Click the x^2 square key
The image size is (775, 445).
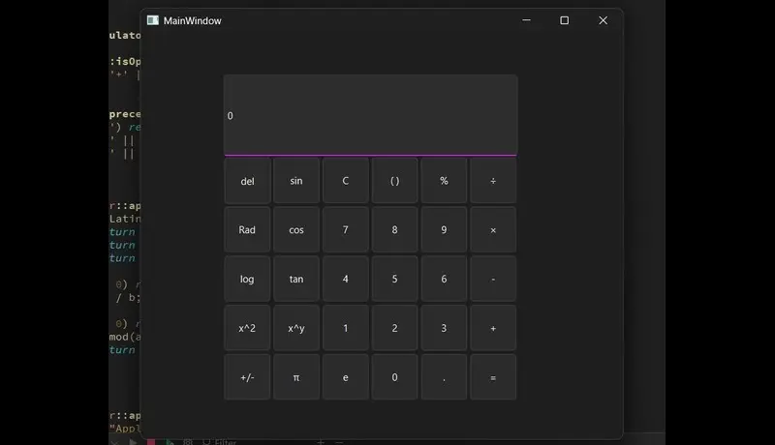(247, 328)
